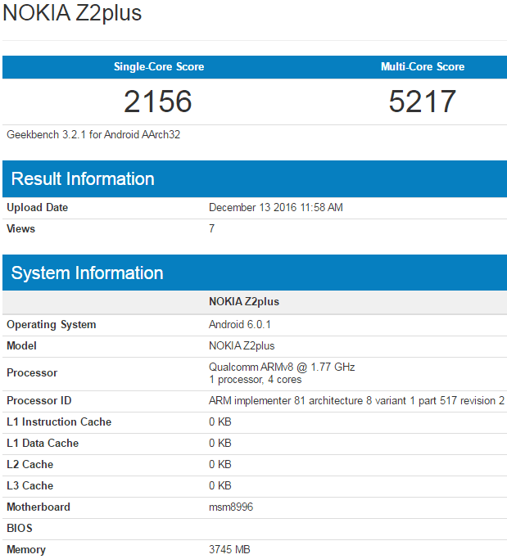The height and width of the screenshot is (559, 507).
Task: Select the 3745 MB memory value
Action: click(229, 550)
